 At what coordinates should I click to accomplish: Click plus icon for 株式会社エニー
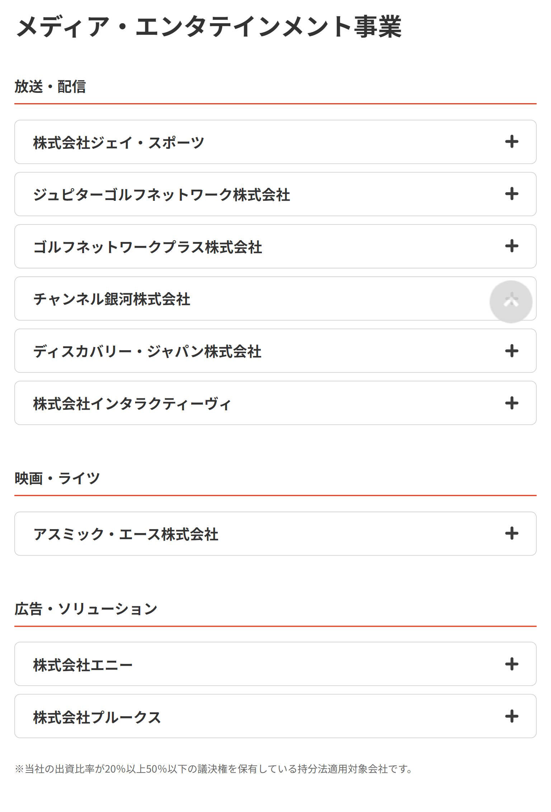(x=512, y=664)
